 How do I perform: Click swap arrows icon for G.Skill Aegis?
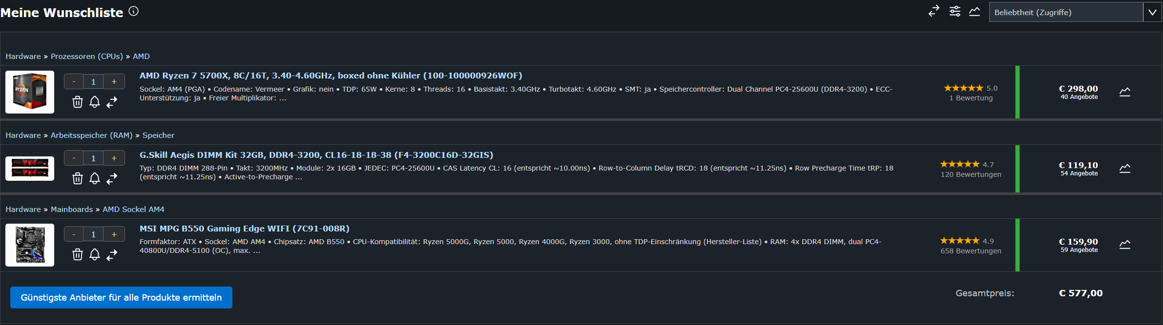(112, 178)
